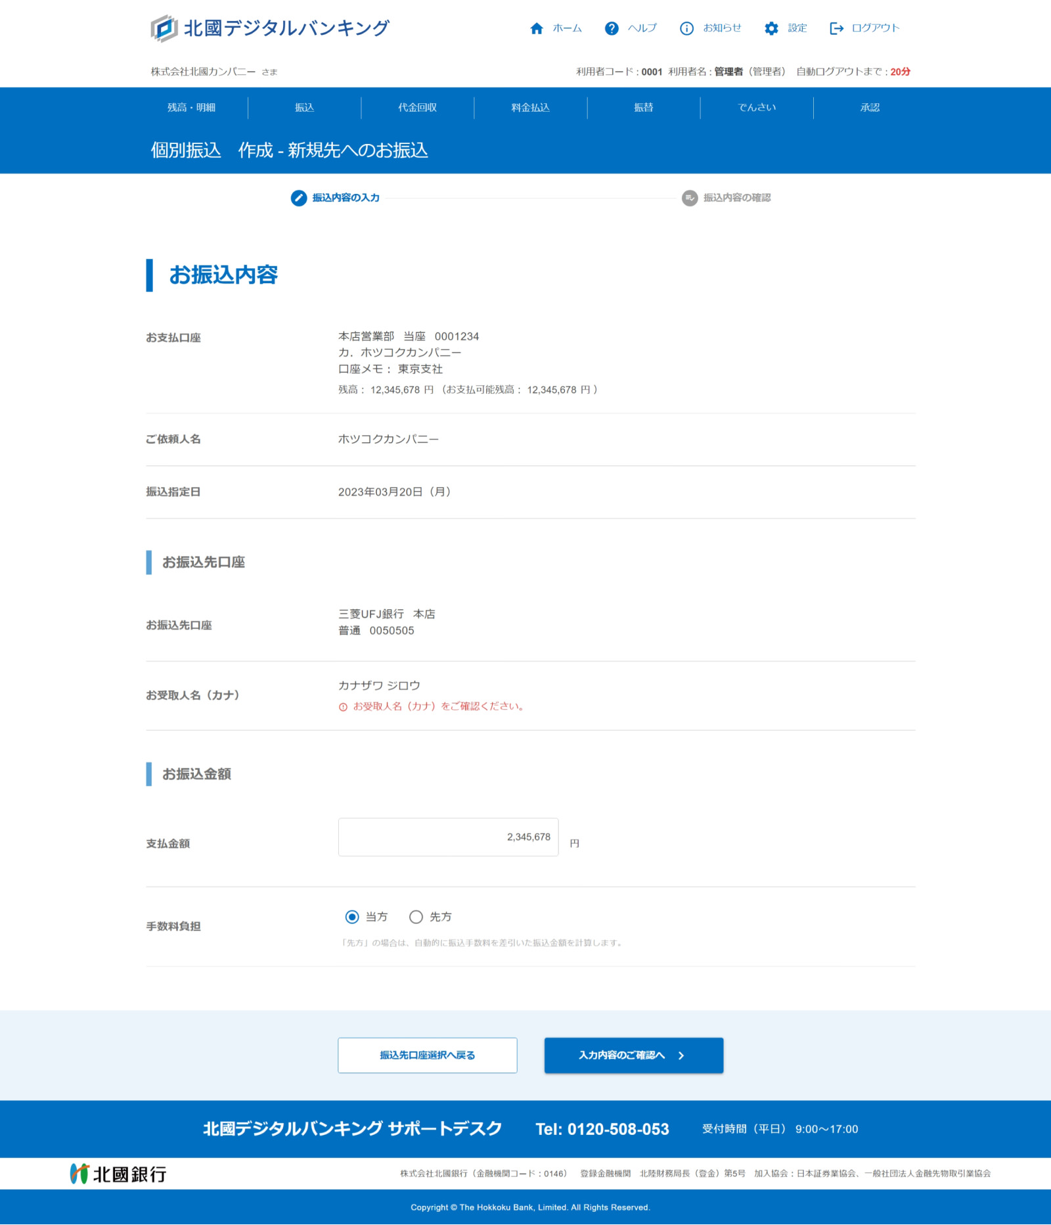The image size is (1051, 1225).
Task: Click the お振込内容 heading
Action: pyautogui.click(x=223, y=275)
